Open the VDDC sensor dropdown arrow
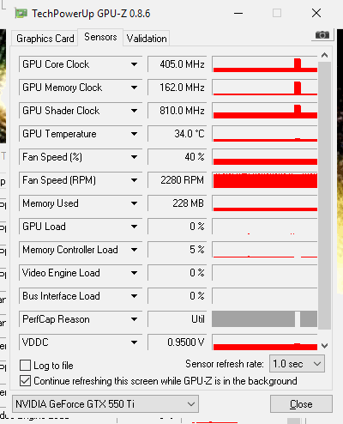The width and height of the screenshot is (343, 424). pyautogui.click(x=134, y=342)
